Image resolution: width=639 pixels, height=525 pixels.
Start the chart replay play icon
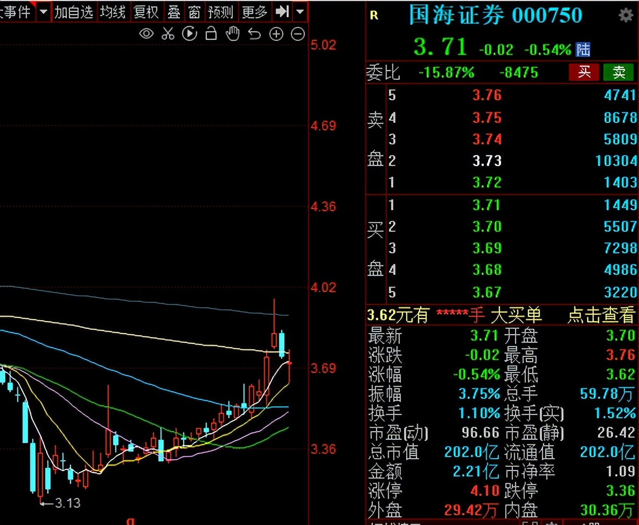(x=190, y=34)
